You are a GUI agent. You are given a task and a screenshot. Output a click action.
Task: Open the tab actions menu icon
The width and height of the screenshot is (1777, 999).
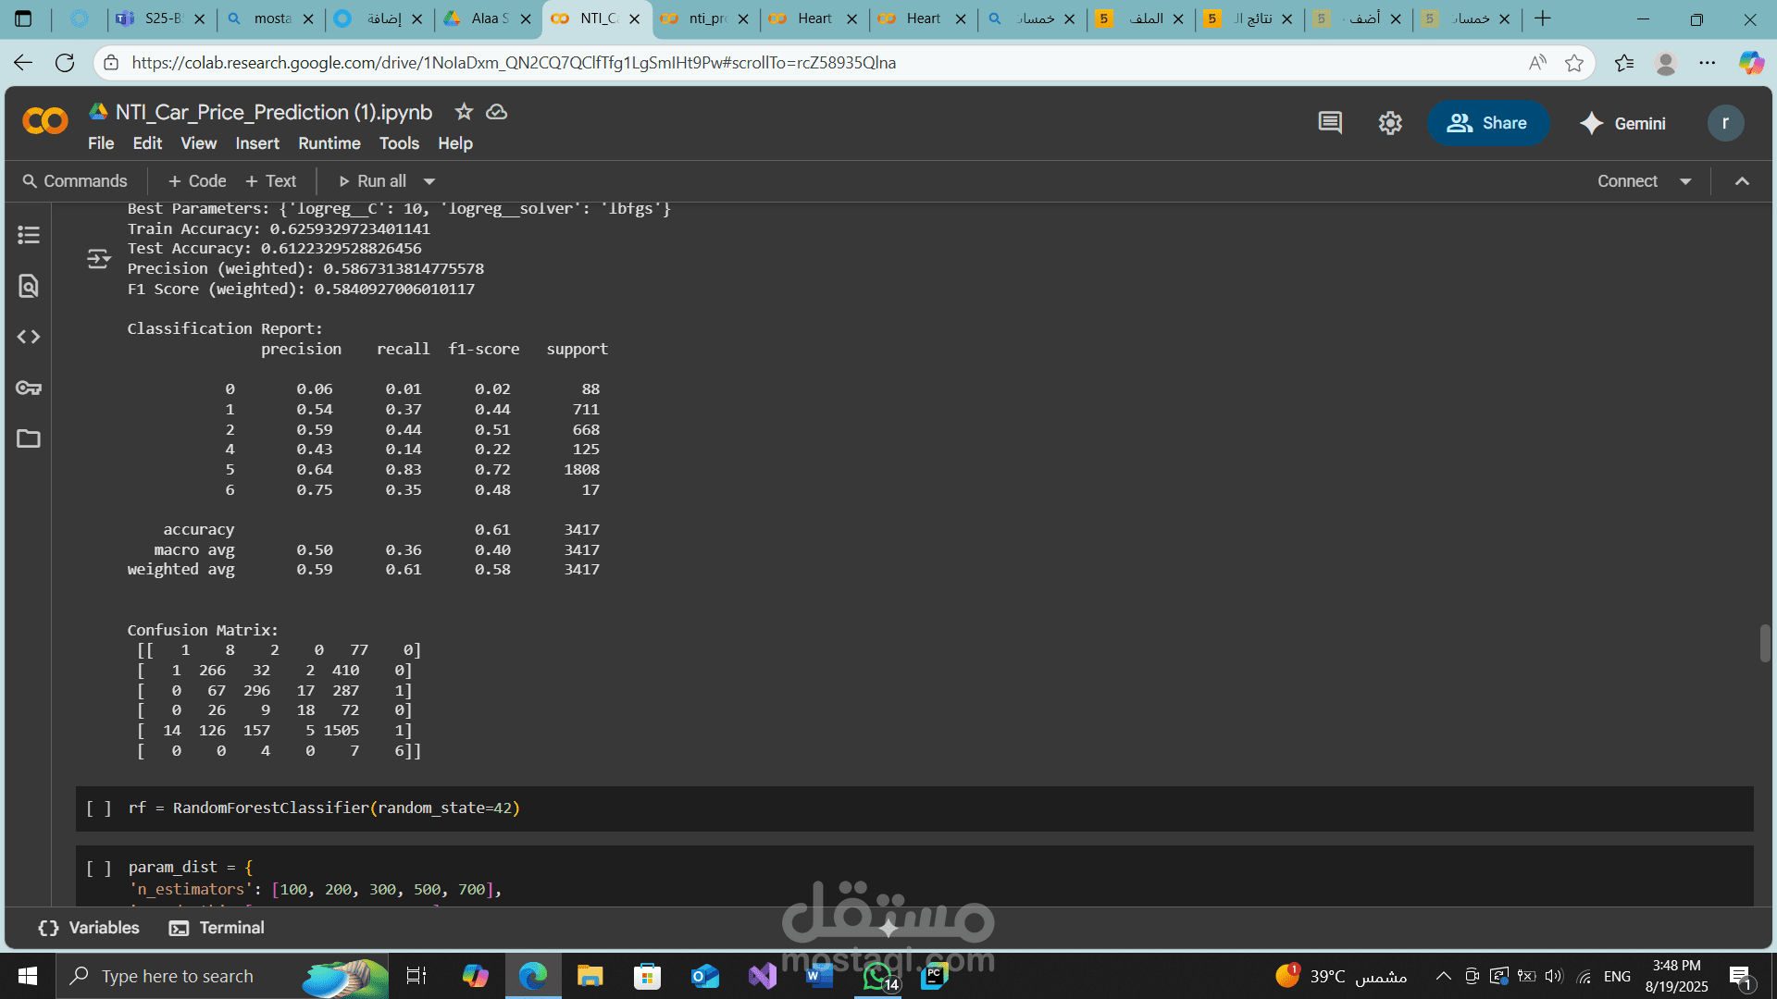click(23, 18)
